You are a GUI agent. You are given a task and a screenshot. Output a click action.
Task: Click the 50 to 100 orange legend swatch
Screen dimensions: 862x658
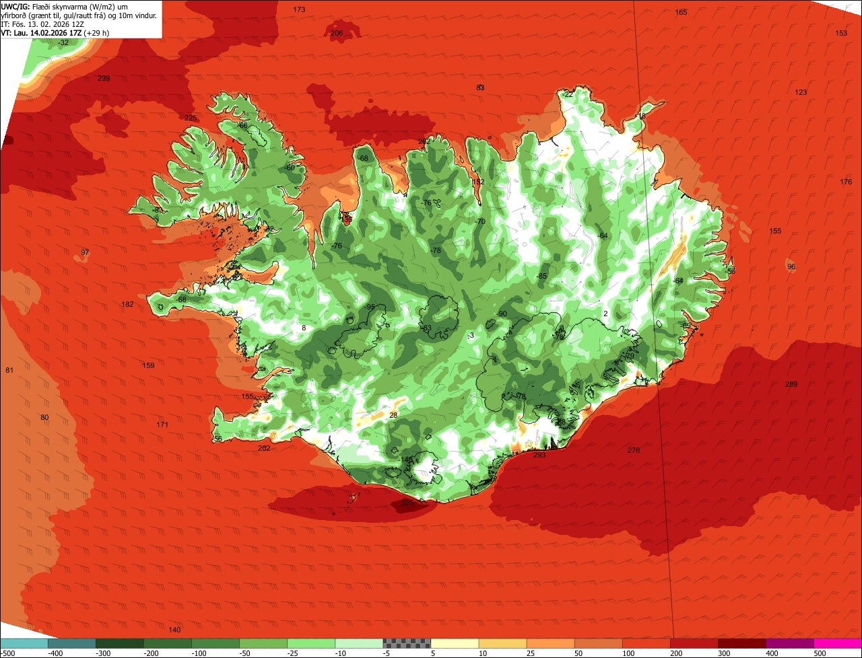pyautogui.click(x=597, y=643)
